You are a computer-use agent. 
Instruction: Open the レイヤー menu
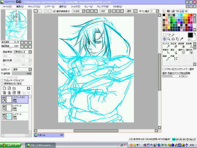(x=49, y=6)
